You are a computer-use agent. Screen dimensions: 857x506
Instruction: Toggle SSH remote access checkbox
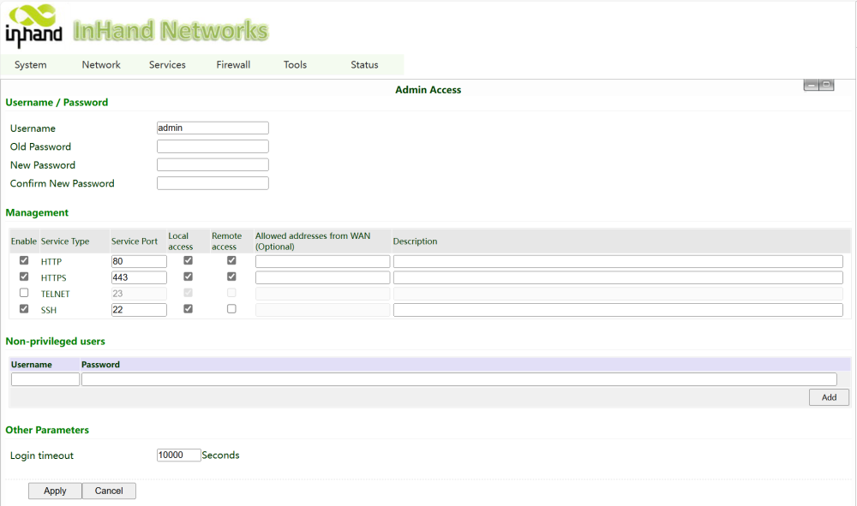(231, 309)
